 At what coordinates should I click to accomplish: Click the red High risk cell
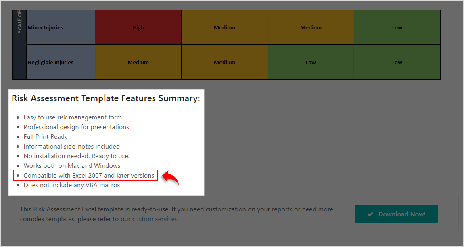point(138,27)
